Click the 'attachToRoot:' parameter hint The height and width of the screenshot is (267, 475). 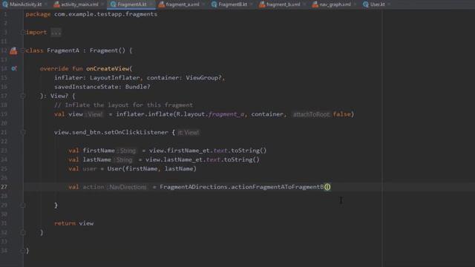(x=311, y=114)
